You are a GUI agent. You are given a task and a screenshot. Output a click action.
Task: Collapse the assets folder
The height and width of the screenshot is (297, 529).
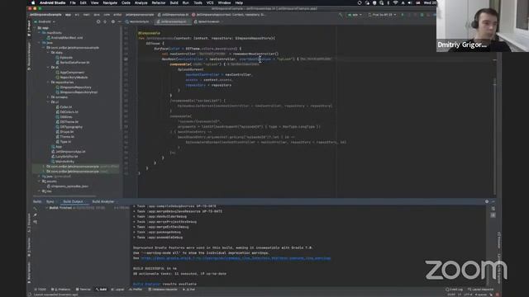[40, 181]
